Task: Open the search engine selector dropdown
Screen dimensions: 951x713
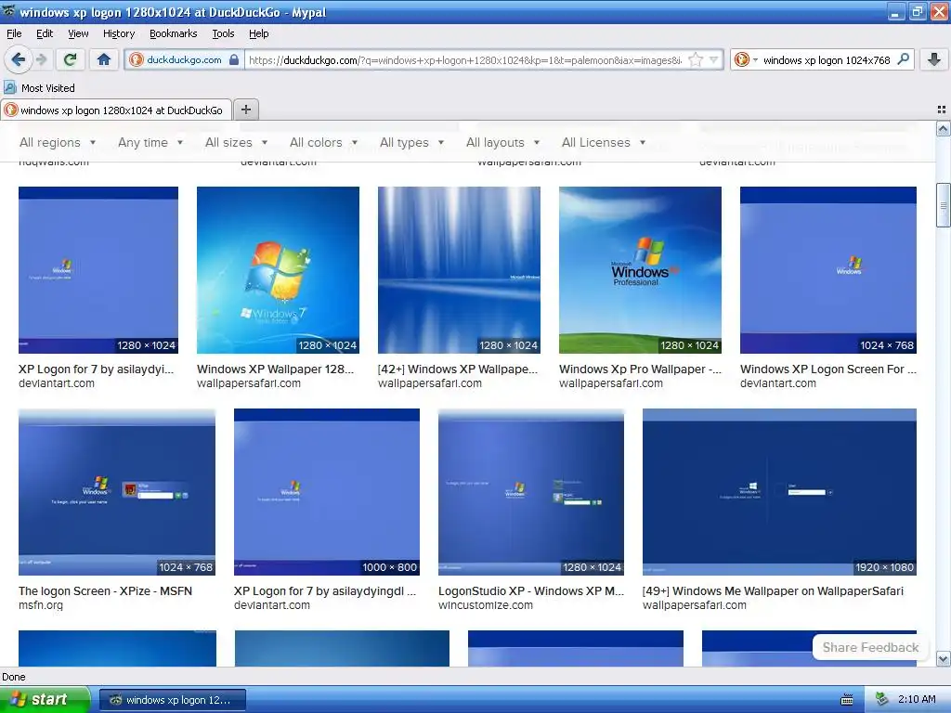Action: [x=746, y=59]
